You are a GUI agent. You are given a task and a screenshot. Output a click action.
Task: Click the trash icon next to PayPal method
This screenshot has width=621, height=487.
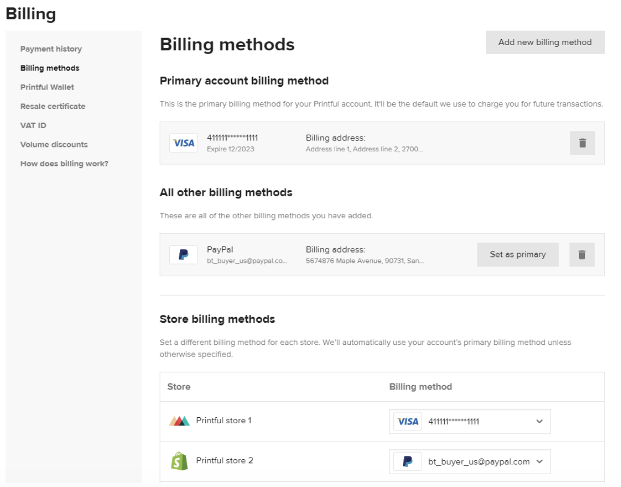click(x=584, y=254)
